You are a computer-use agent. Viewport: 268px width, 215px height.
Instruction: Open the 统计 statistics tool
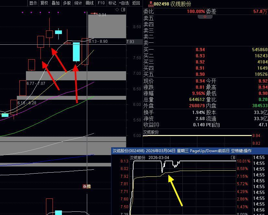78,3
